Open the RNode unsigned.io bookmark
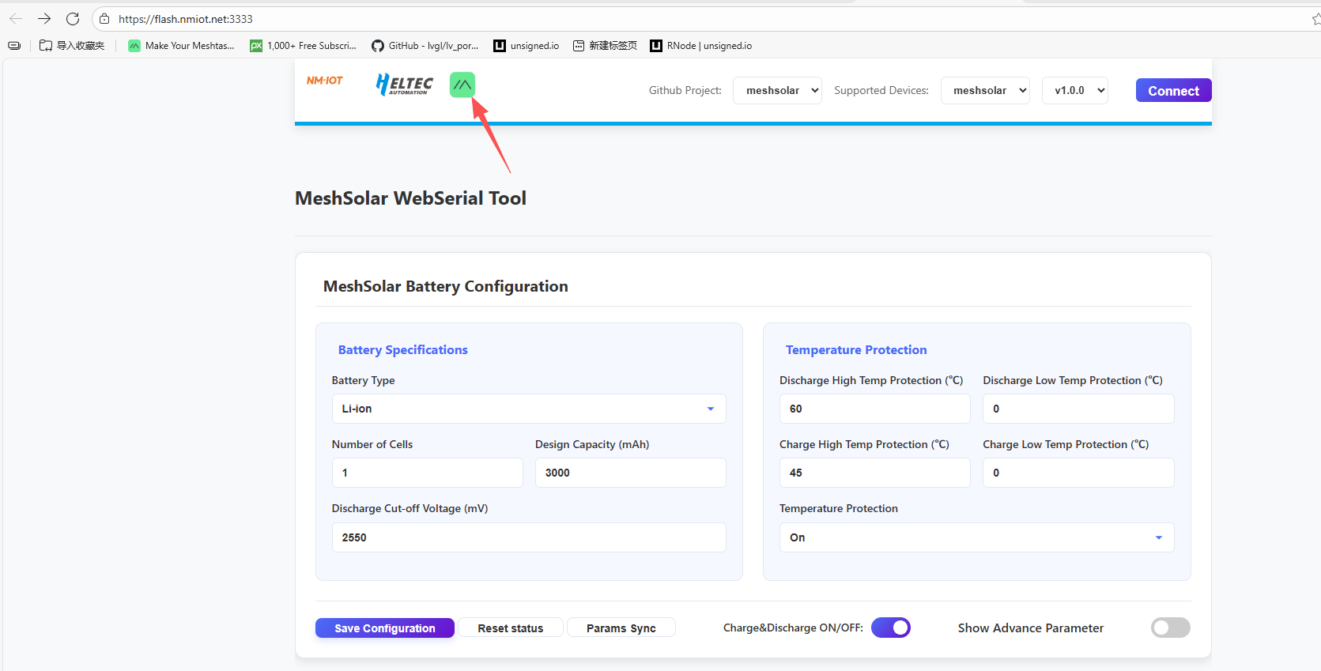Image resolution: width=1321 pixels, height=671 pixels. coord(701,46)
